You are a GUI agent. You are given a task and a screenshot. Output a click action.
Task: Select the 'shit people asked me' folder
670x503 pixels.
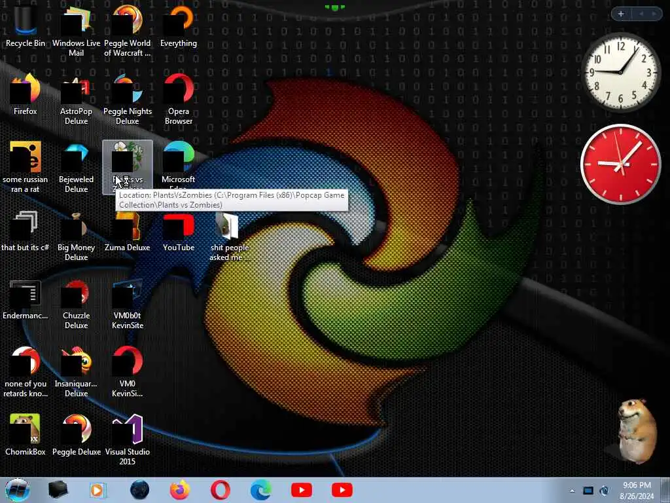click(x=230, y=236)
